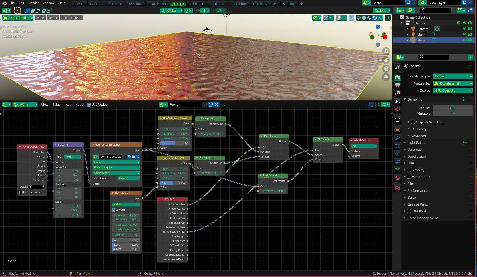
Task: Open the Output properties tab
Action: [x=397, y=85]
